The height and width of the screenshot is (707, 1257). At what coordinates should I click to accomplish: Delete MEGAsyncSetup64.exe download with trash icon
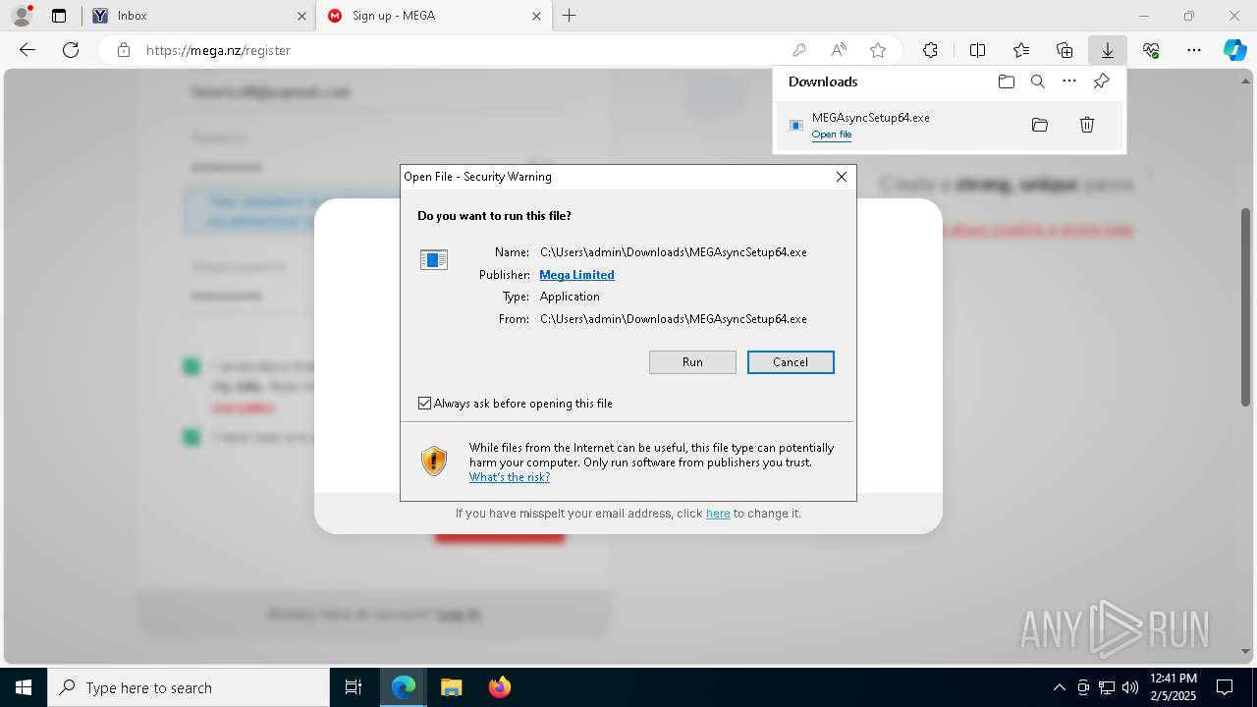click(x=1087, y=125)
